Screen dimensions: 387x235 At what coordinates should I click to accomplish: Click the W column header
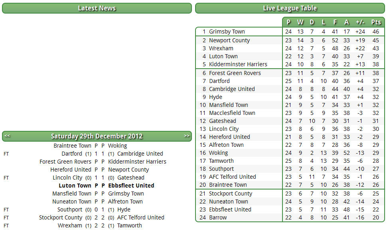300,22
